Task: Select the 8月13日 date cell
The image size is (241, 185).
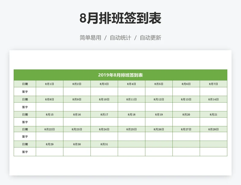Action: (186, 99)
